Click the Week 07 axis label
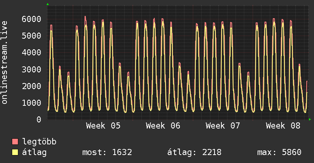The width and height of the screenshot is (314, 163). tap(223, 125)
